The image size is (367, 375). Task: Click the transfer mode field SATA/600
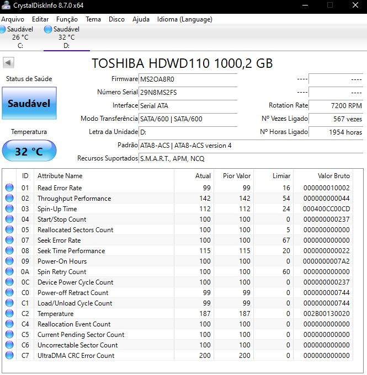[x=188, y=119]
